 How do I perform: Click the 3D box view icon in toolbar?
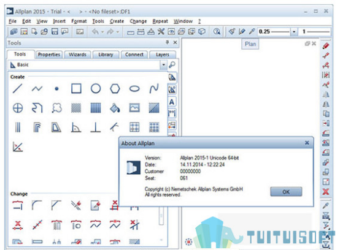click(202, 32)
